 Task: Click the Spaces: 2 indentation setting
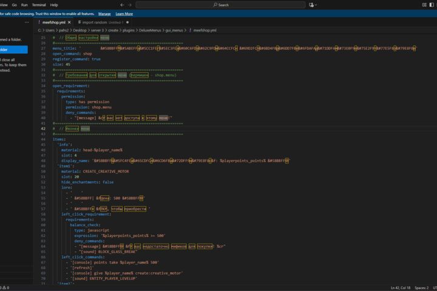point(421,287)
